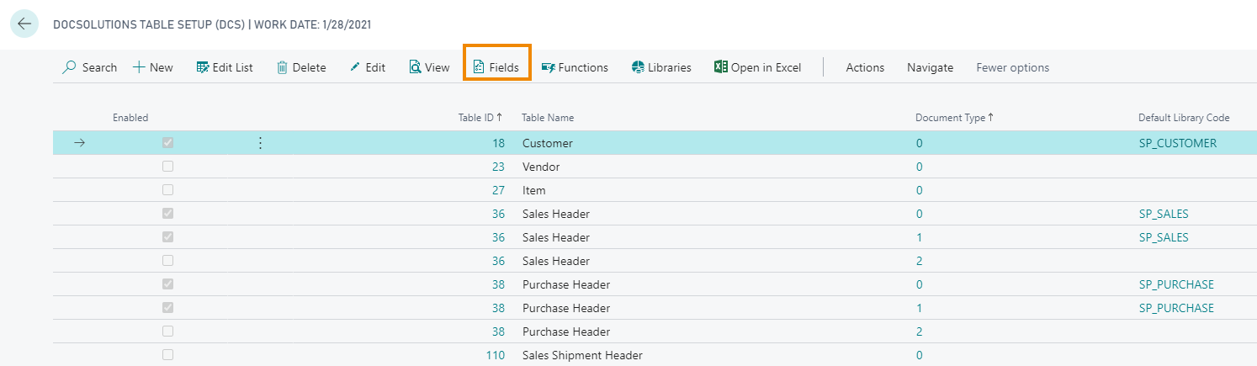
Task: Toggle Enabled checkbox for Item row
Action: pyautogui.click(x=168, y=190)
